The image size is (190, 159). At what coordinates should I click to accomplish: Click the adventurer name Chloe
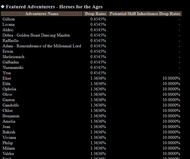point(8,111)
